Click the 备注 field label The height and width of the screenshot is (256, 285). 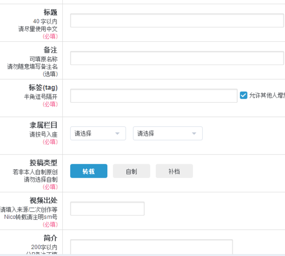coord(50,50)
